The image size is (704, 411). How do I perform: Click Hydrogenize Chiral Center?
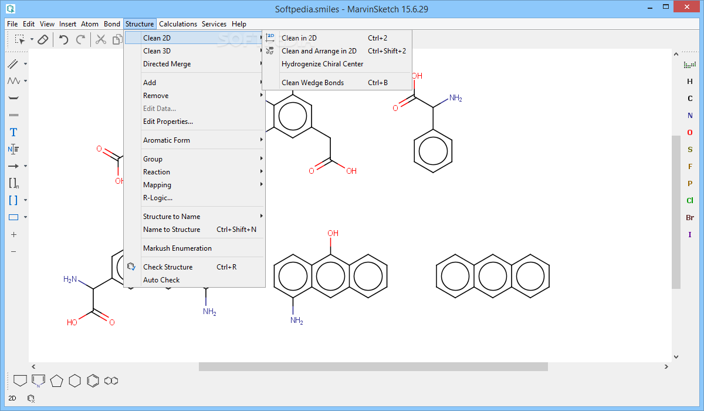pos(337,64)
